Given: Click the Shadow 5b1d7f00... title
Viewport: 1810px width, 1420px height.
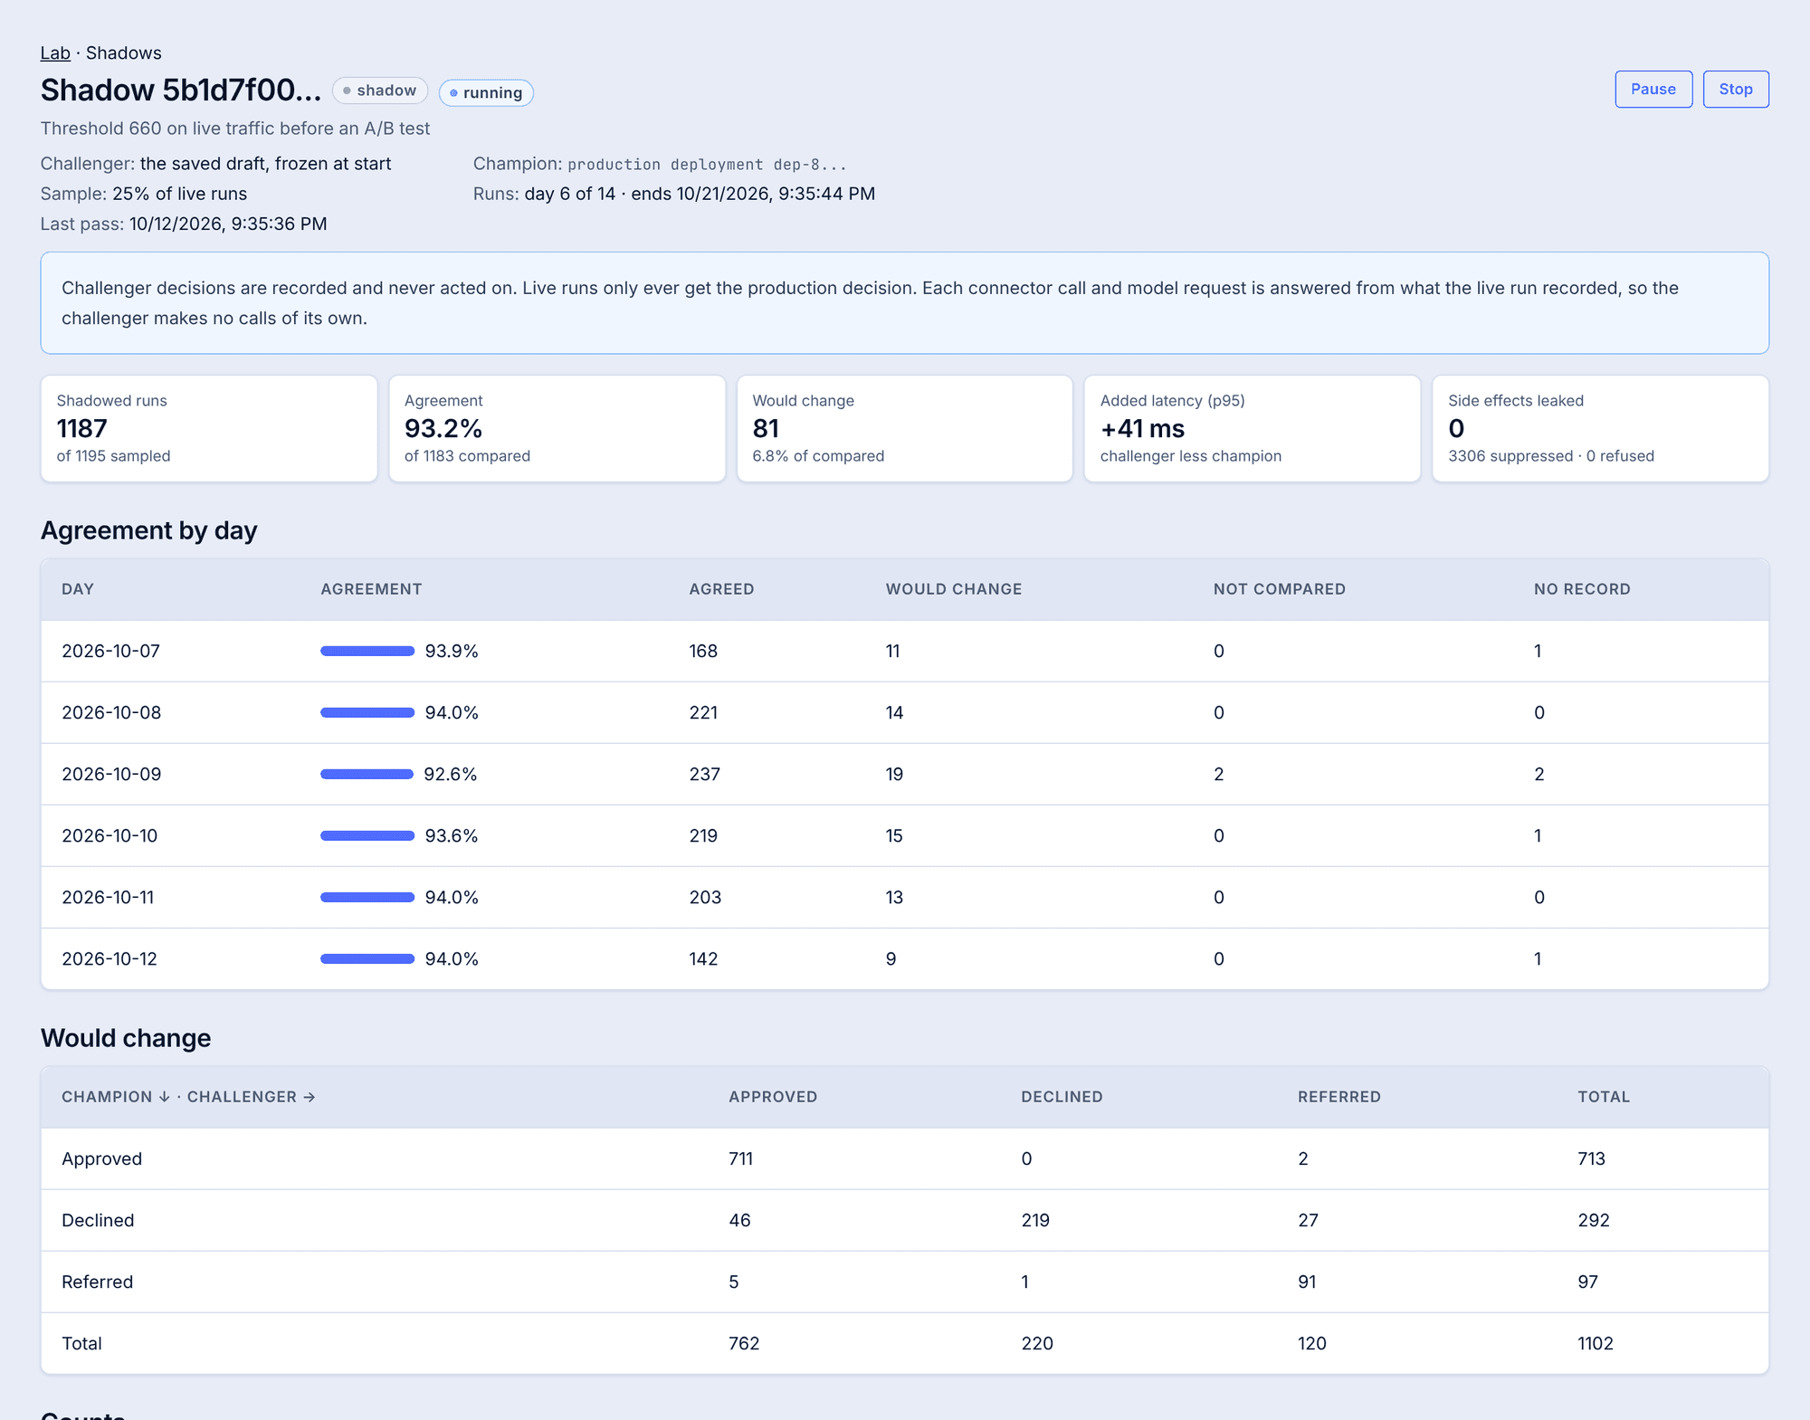Looking at the screenshot, I should [x=181, y=90].
